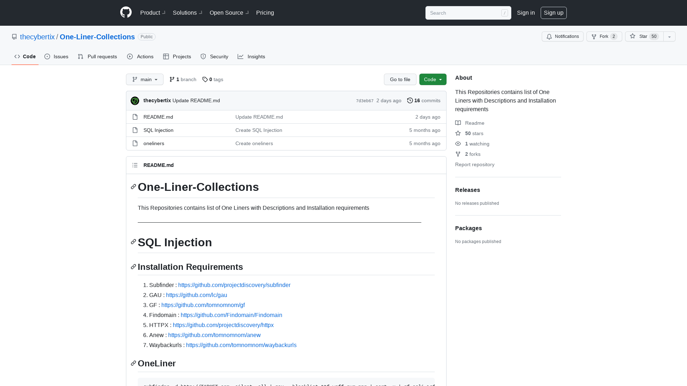
Task: Open subfinder GitHub link
Action: [234, 284]
